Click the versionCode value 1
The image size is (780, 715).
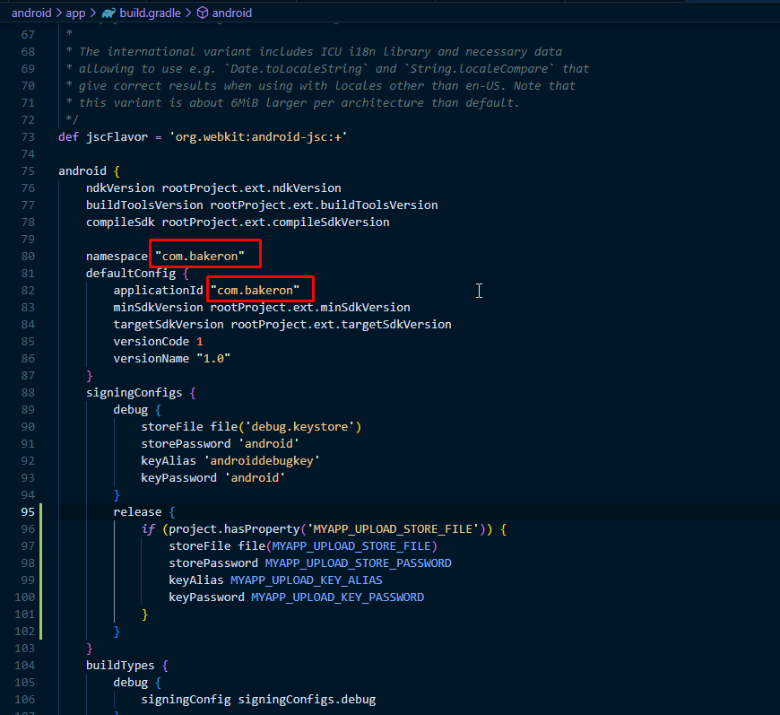pos(199,342)
